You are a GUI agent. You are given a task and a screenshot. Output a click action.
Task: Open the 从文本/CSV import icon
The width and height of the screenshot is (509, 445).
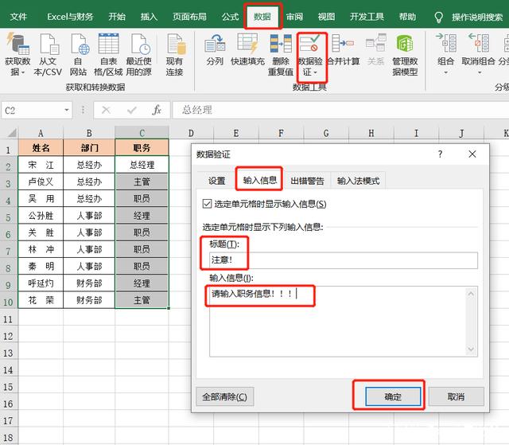49,43
